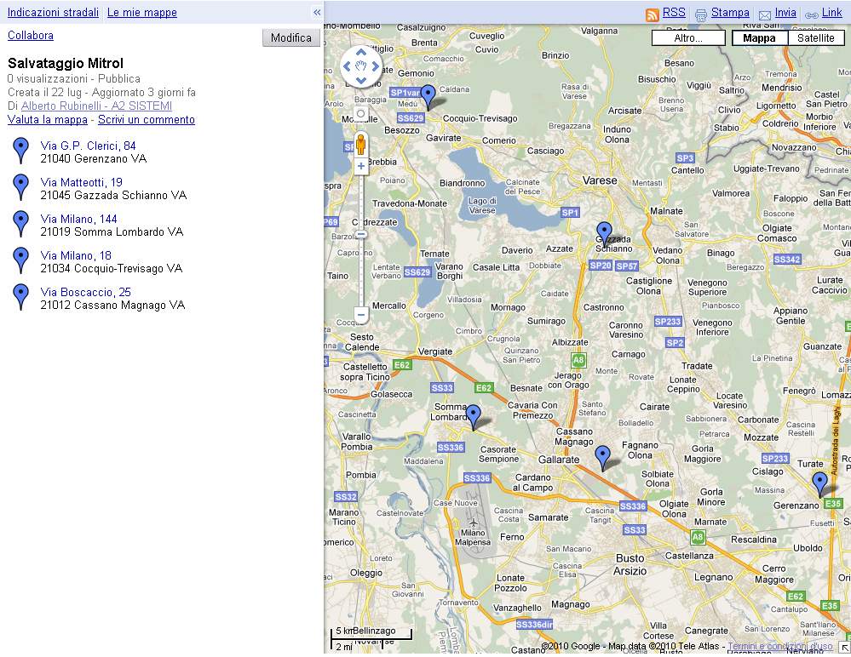Image resolution: width=851 pixels, height=657 pixels.
Task: Click the SP233 road shield near Turate
Action: point(774,459)
